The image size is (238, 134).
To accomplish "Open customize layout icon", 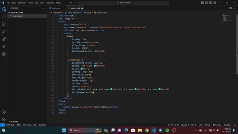I will [215, 3].
